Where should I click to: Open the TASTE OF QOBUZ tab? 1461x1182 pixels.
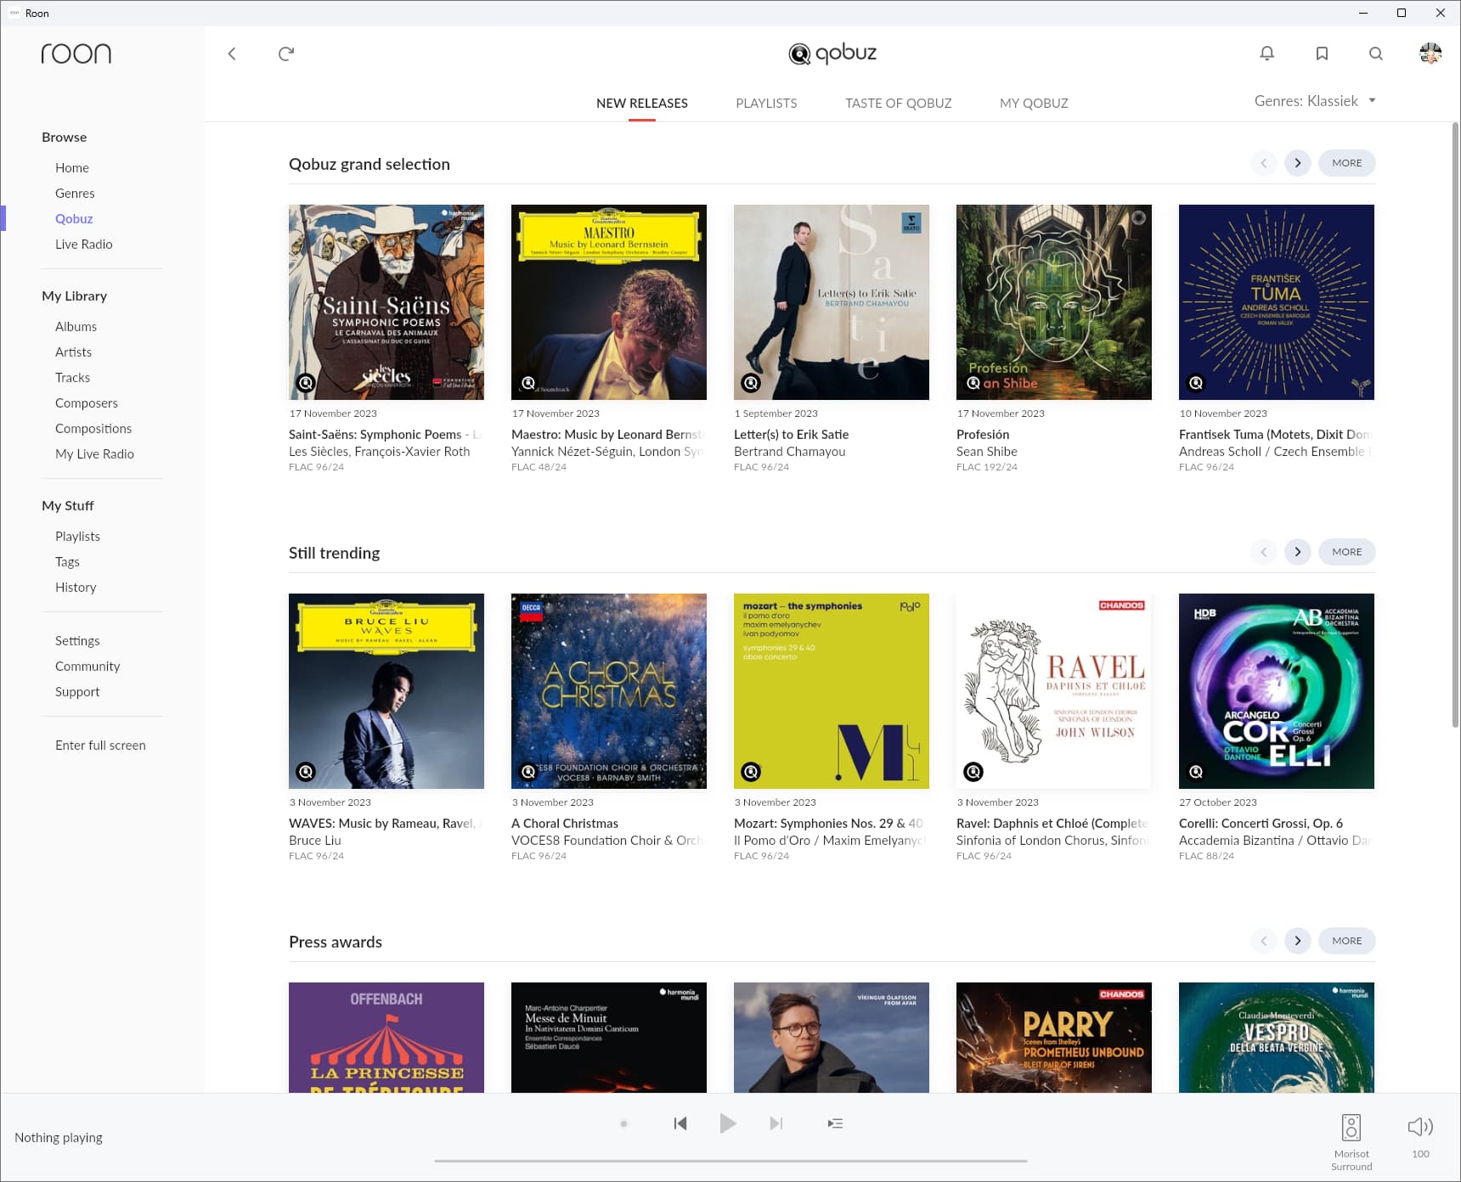coord(898,103)
